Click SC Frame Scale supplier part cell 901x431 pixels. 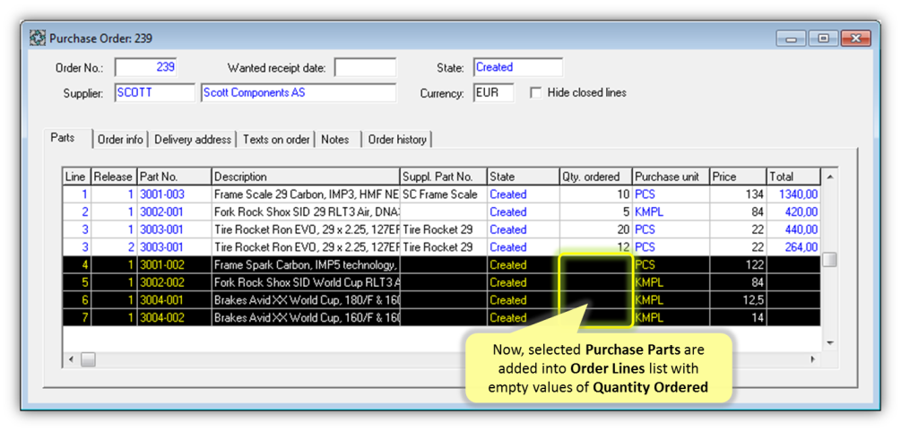[444, 194]
